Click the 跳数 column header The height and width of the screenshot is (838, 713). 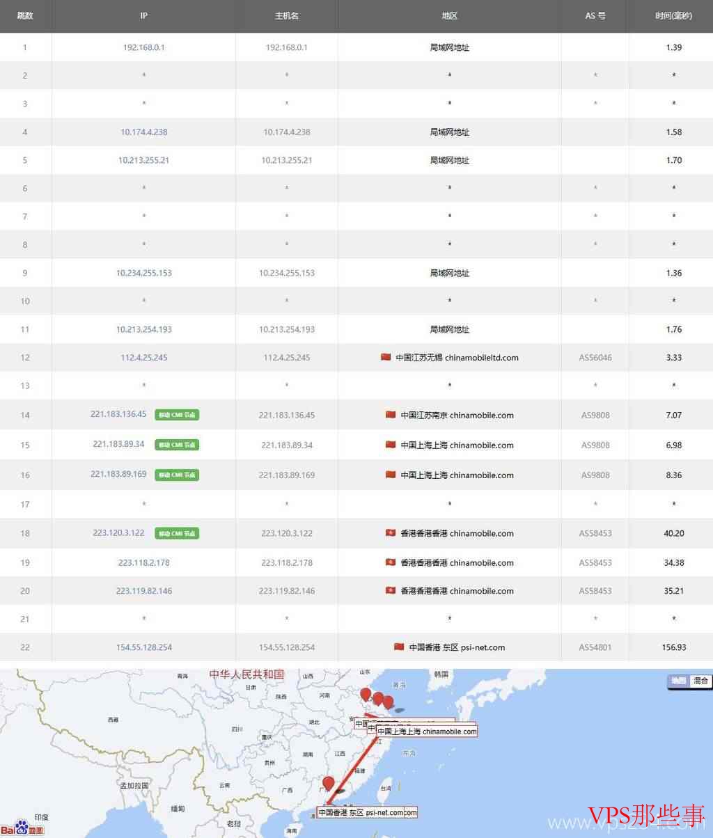25,15
